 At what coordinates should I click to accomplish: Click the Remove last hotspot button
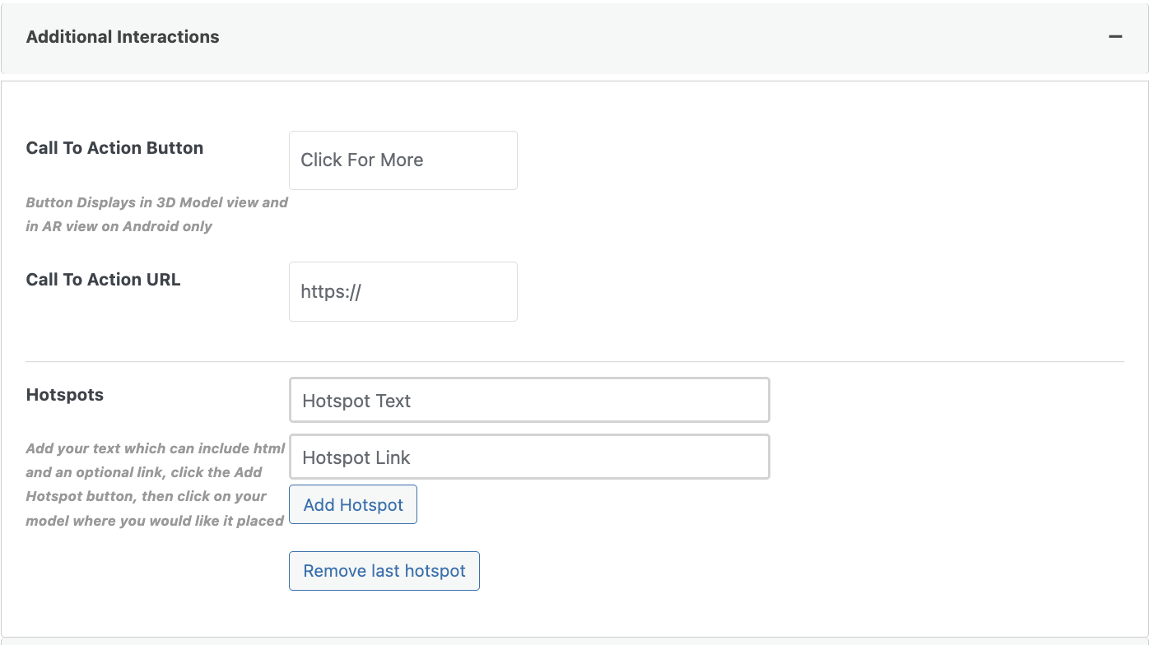tap(384, 571)
